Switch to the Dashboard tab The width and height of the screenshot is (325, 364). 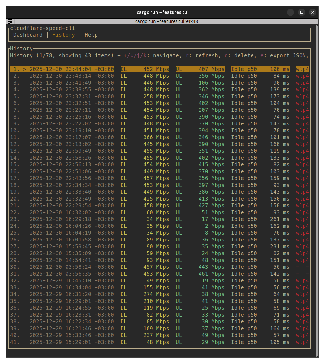coord(28,35)
